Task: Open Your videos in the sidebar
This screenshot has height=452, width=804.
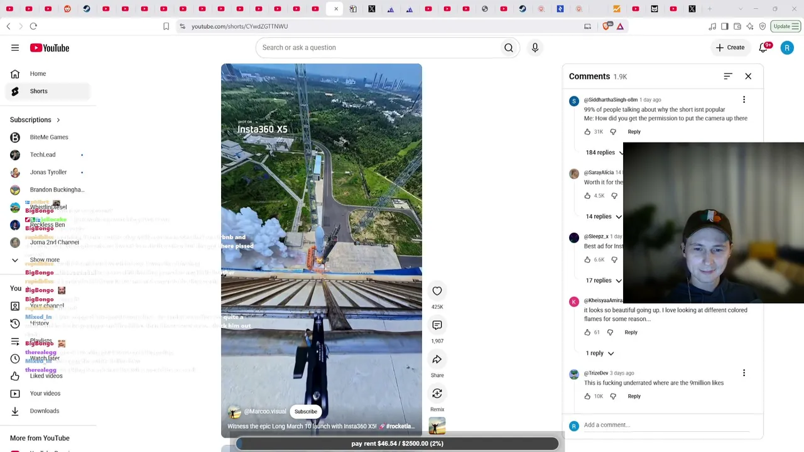Action: 48,394
